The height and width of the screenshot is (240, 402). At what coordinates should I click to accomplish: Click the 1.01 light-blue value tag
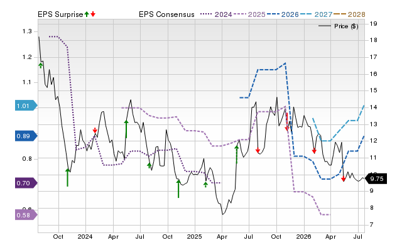(26, 106)
